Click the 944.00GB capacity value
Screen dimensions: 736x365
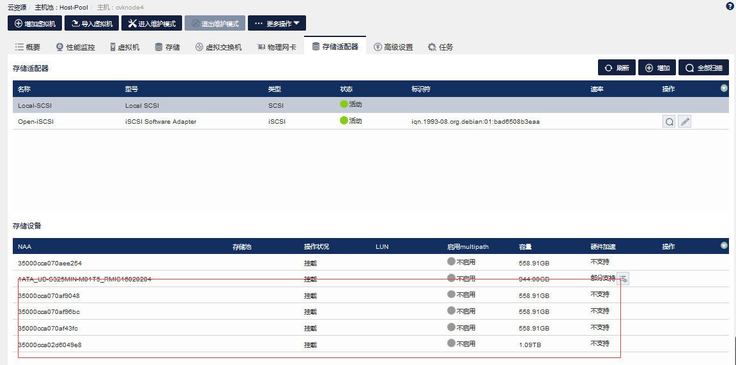pos(534,279)
